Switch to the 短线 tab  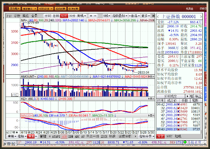click(178, 136)
